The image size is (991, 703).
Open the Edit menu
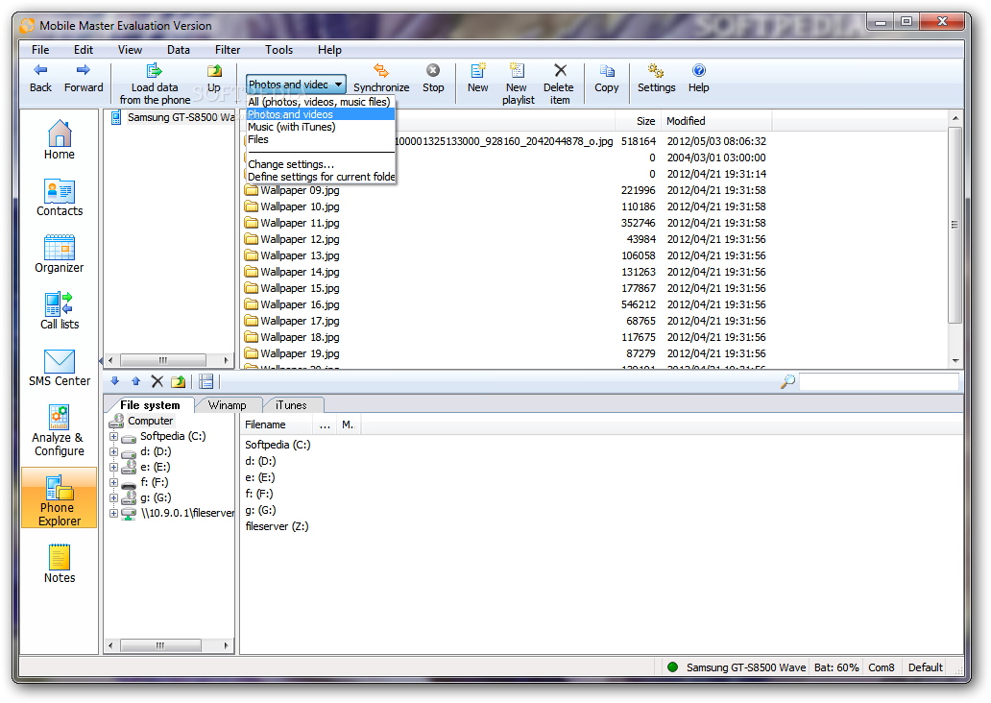(83, 50)
